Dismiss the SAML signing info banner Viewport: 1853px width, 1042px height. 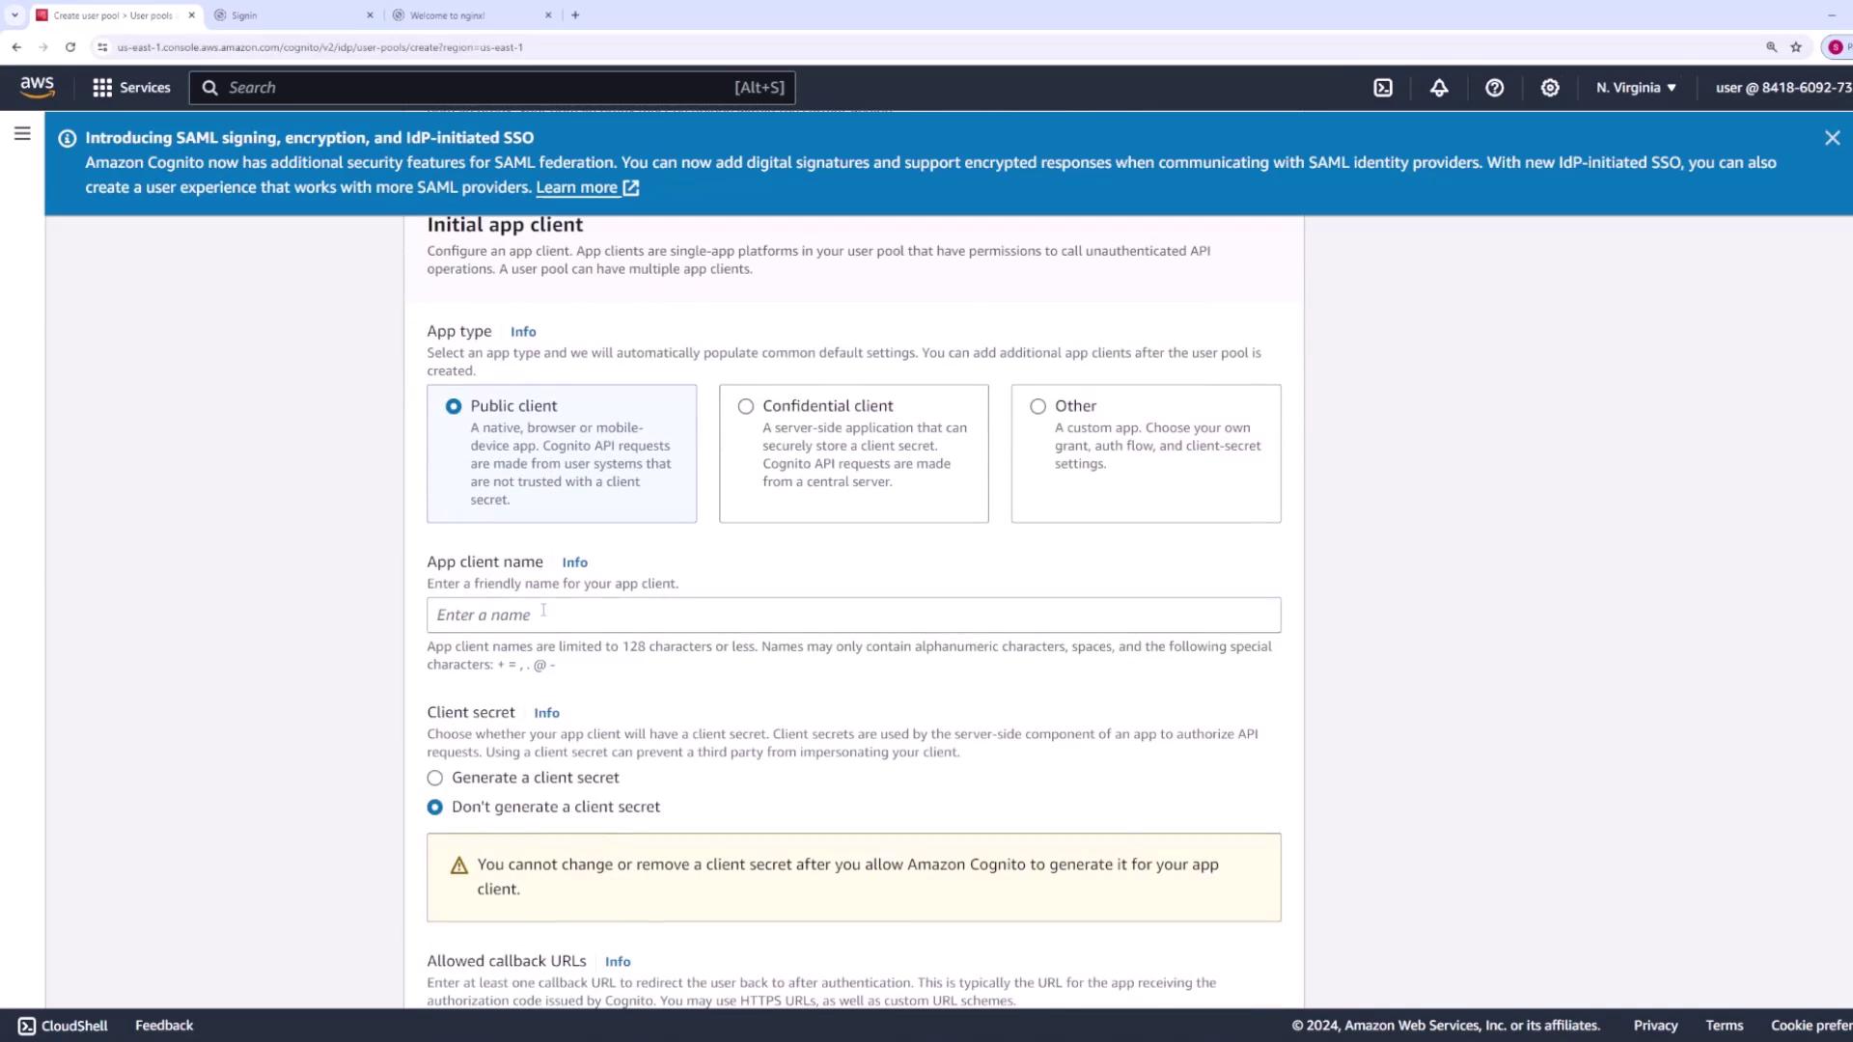point(1832,138)
